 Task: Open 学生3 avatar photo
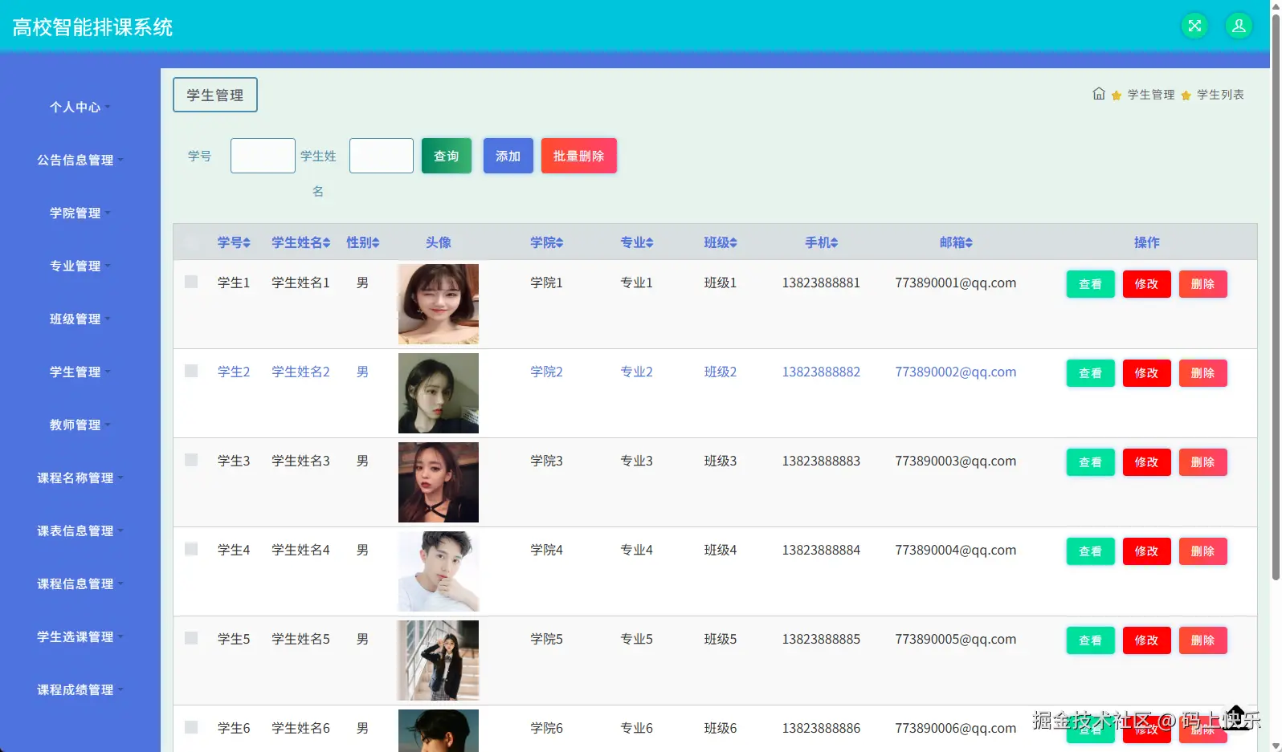439,482
